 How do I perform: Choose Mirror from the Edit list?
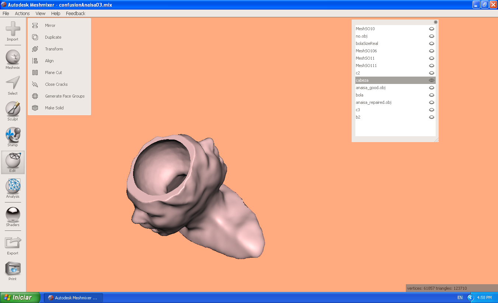coord(50,25)
